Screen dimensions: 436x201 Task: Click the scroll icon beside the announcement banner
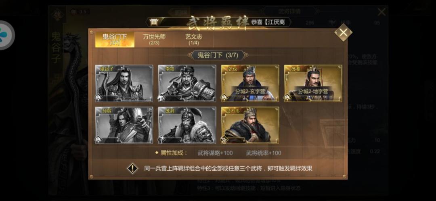pyautogui.click(x=153, y=22)
